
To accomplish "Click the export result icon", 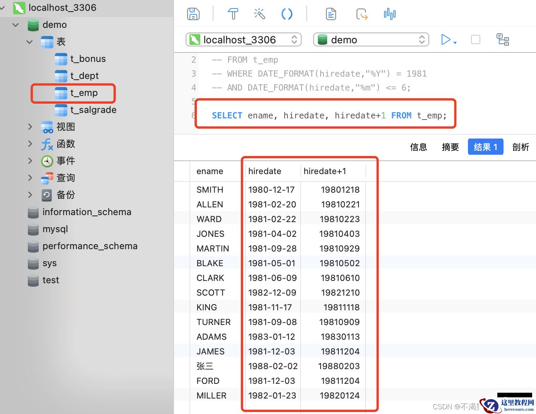I will tap(362, 14).
